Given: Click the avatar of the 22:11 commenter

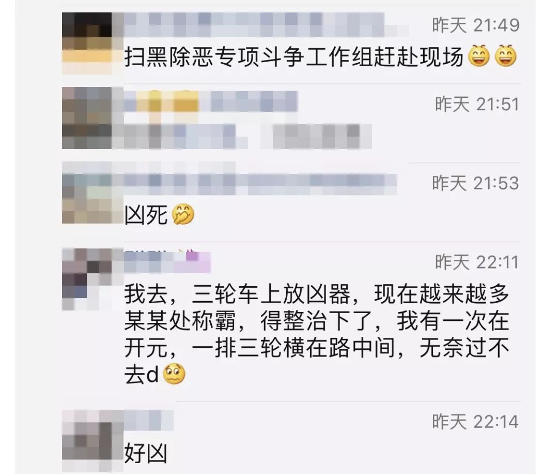Looking at the screenshot, I should click(x=87, y=279).
